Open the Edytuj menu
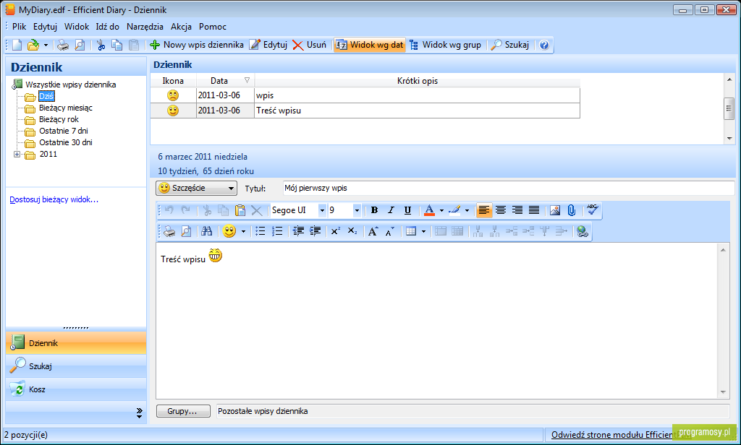741x445 pixels. point(46,27)
